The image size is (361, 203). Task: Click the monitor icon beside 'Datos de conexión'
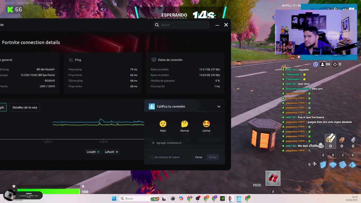[154, 60]
